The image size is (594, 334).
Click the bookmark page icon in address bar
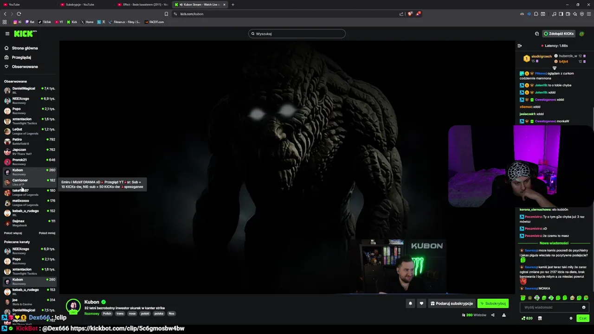pos(166,14)
